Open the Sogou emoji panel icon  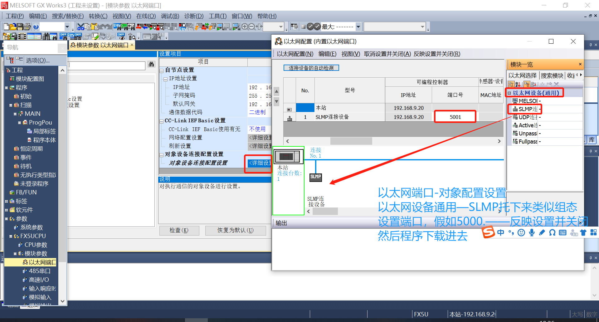point(521,232)
